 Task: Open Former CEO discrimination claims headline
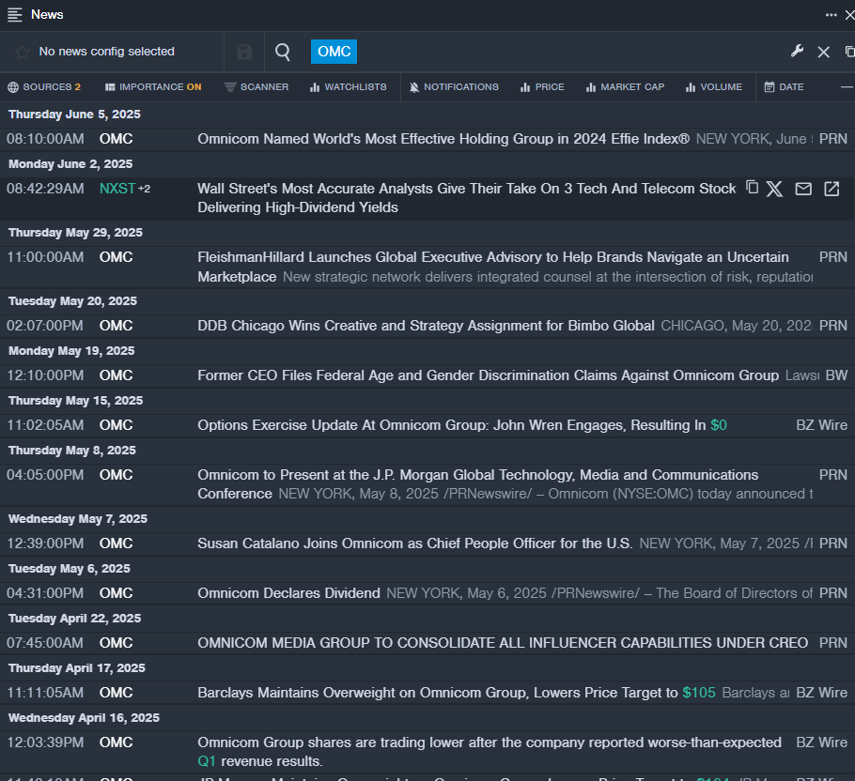(488, 375)
